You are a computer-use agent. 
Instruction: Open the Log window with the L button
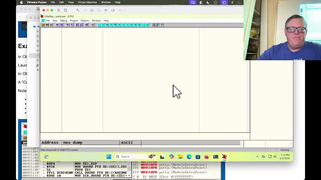[99, 25]
